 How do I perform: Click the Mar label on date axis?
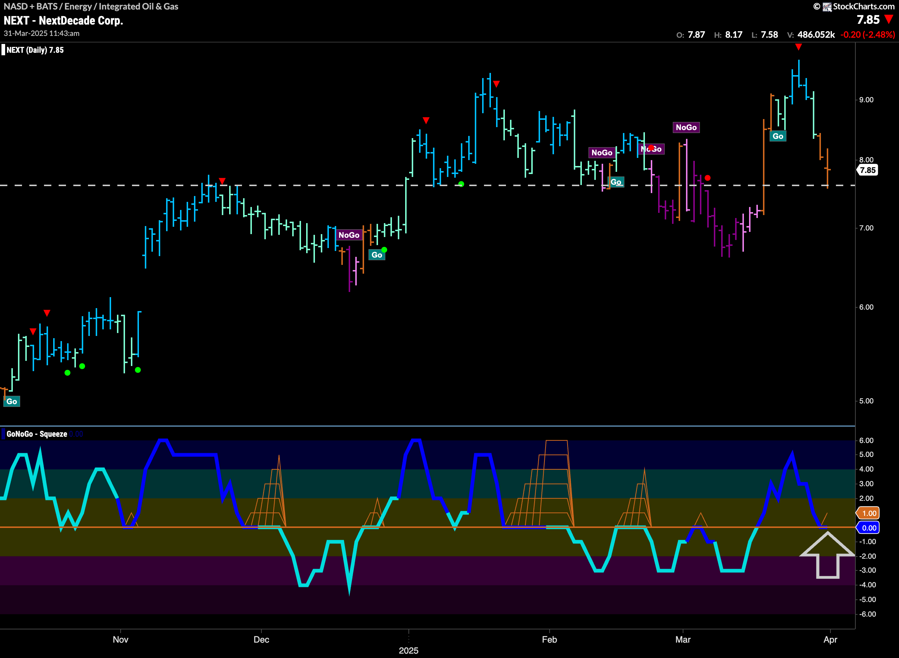click(x=683, y=640)
